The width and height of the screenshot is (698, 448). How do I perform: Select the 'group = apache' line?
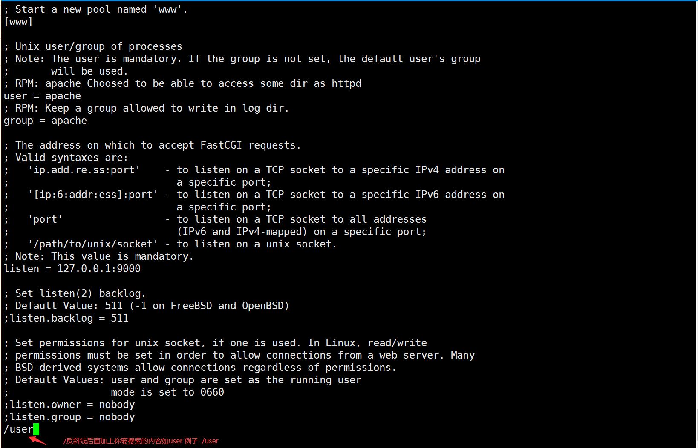point(45,121)
